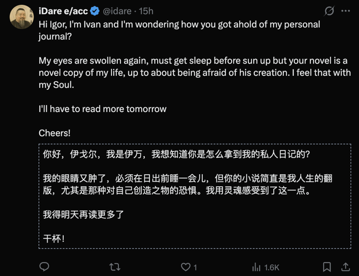Repost using the arrows icon
The height and width of the screenshot is (276, 359).
tap(115, 267)
